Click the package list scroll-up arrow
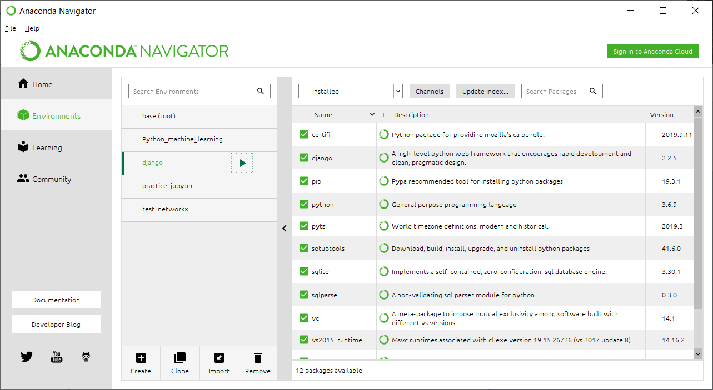Image resolution: width=713 pixels, height=390 pixels. [698, 112]
